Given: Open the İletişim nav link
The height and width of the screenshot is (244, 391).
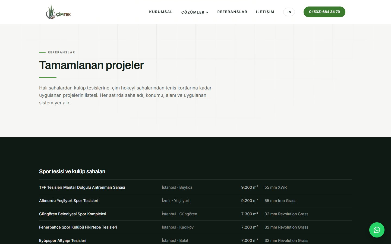Looking at the screenshot, I should click(x=265, y=12).
